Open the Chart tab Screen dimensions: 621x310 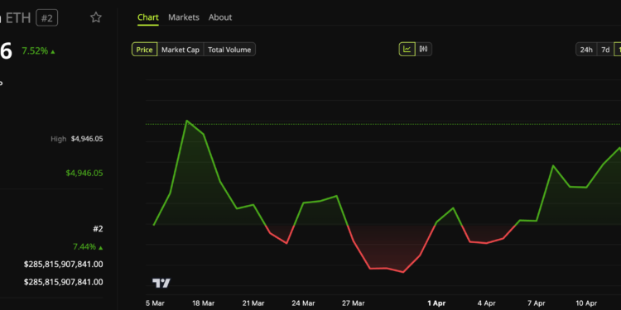click(x=148, y=17)
